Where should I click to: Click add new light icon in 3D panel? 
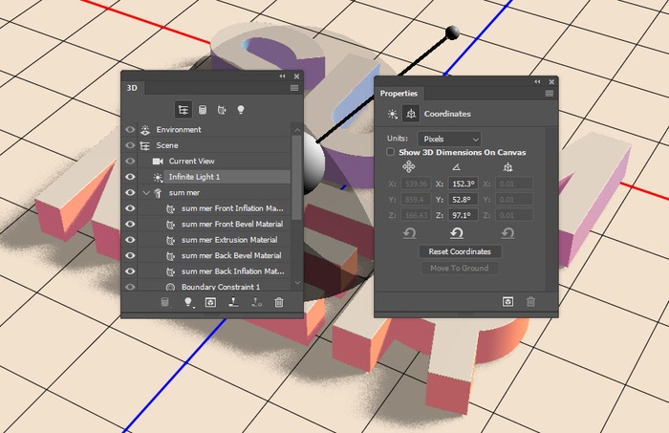click(188, 303)
